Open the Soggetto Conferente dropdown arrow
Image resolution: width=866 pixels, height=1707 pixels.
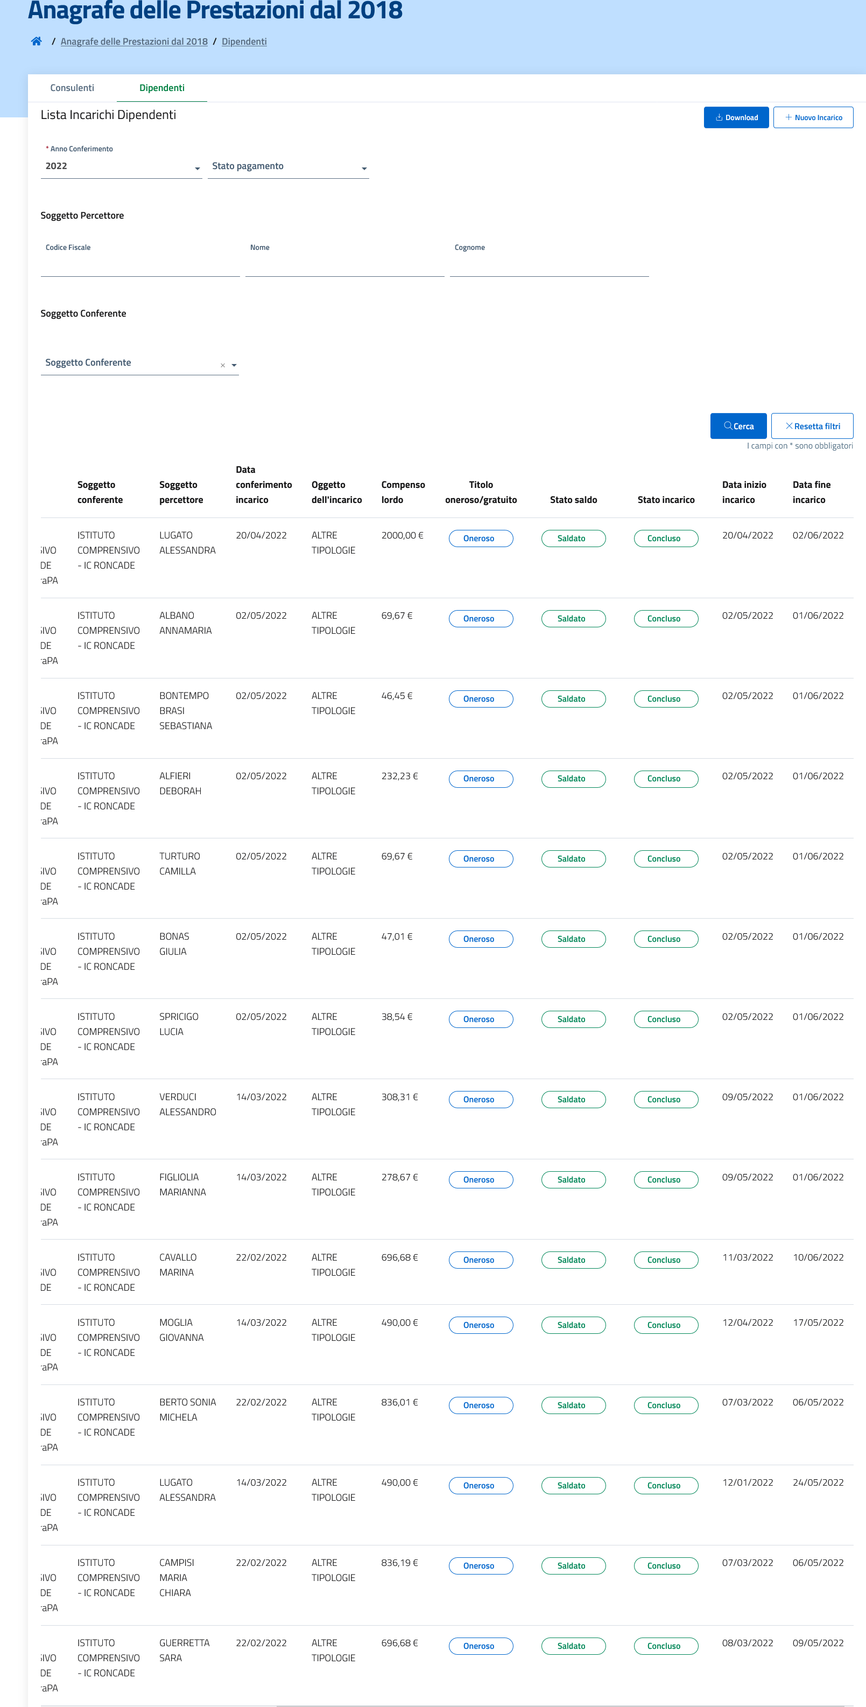[234, 365]
